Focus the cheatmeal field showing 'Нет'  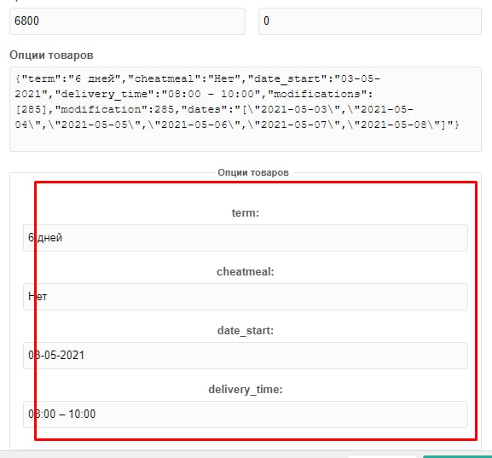pyautogui.click(x=246, y=297)
